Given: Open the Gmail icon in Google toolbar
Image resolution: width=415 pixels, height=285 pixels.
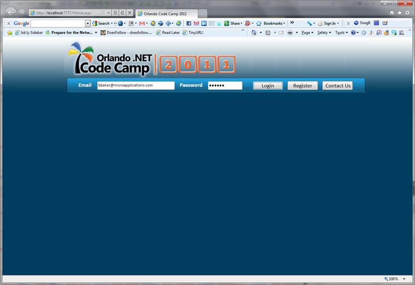Looking at the screenshot, I should coord(196,23).
